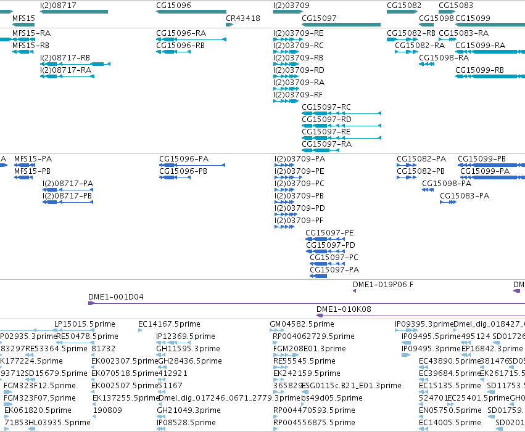Select the CG15096-RB transcript label
This screenshot has width=525, height=432.
point(181,46)
